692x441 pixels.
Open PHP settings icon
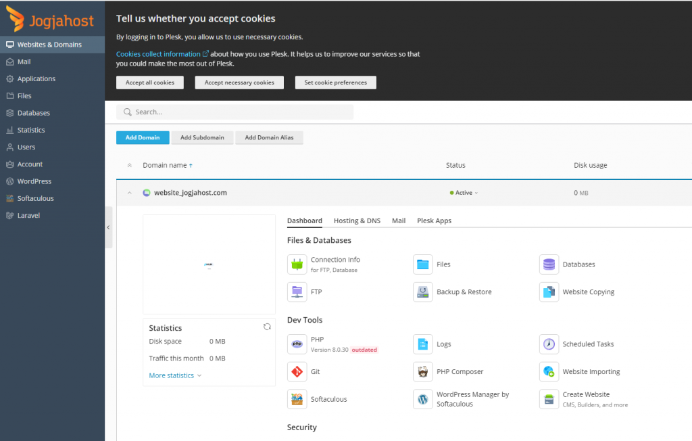pos(297,344)
